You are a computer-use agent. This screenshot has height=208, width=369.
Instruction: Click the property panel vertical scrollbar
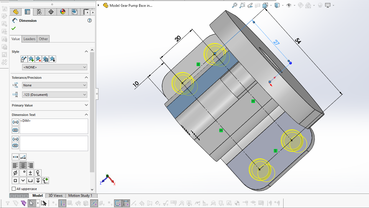[x=92, y=112]
